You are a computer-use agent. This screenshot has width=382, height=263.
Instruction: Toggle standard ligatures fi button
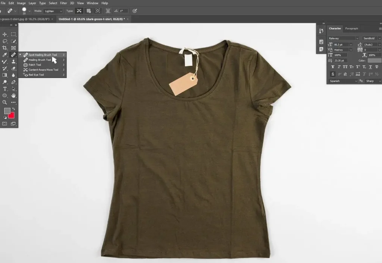coord(333,74)
